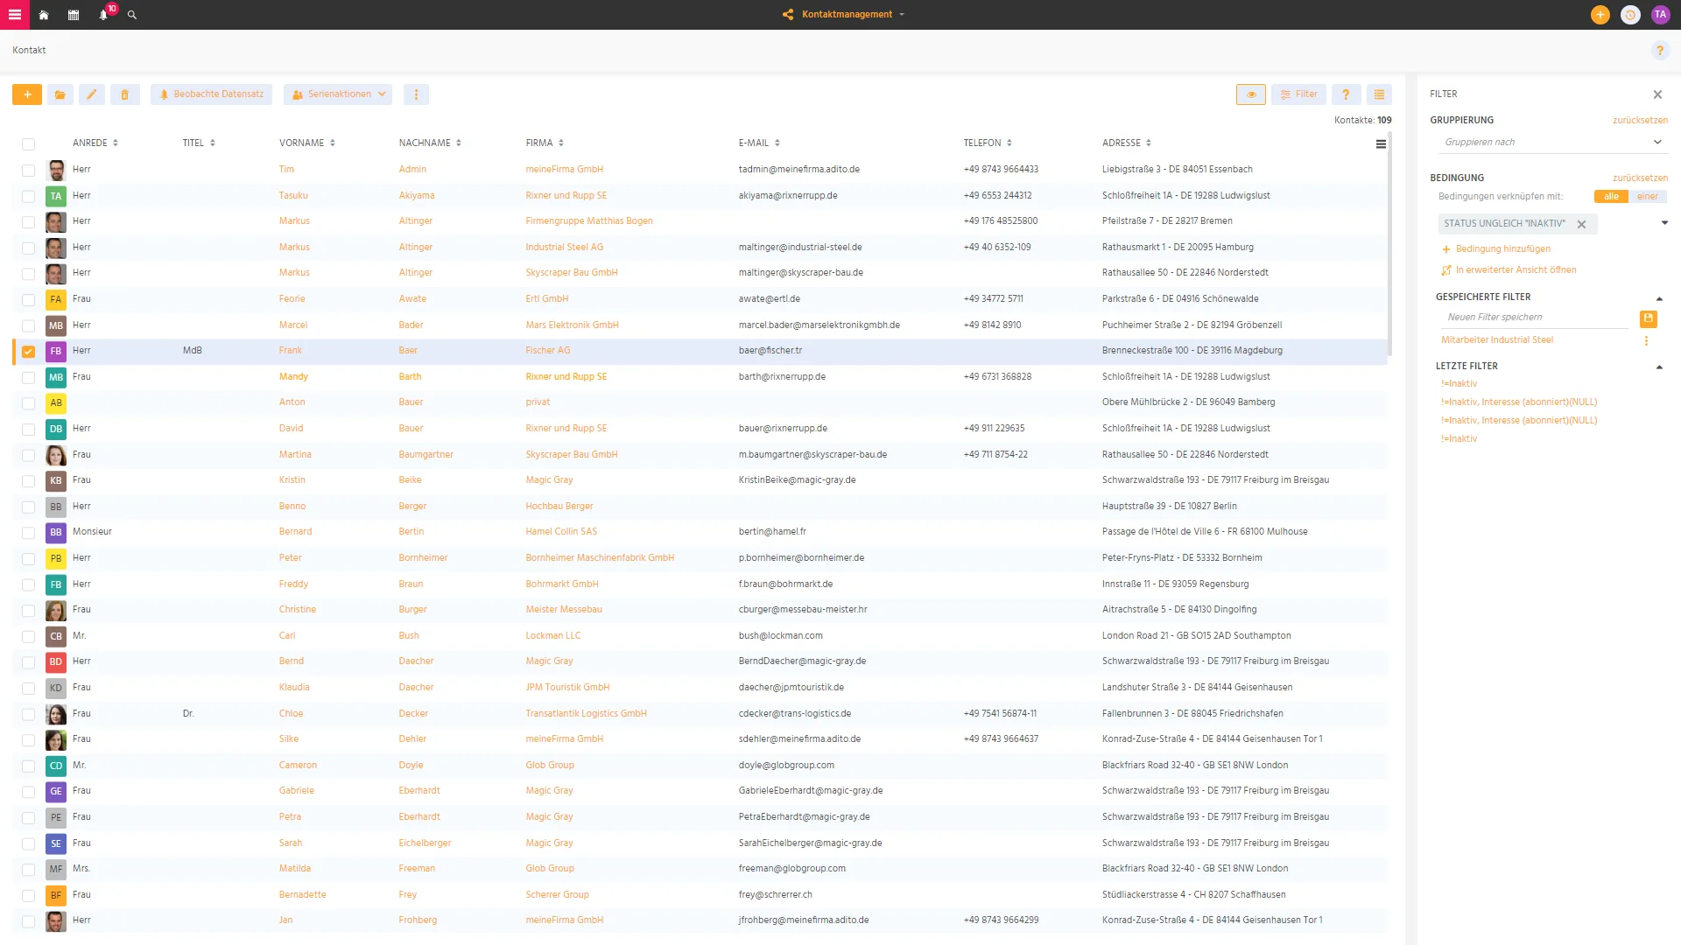Viewport: 1681px width, 945px height.
Task: Click the orange add new contact button
Action: click(x=27, y=94)
